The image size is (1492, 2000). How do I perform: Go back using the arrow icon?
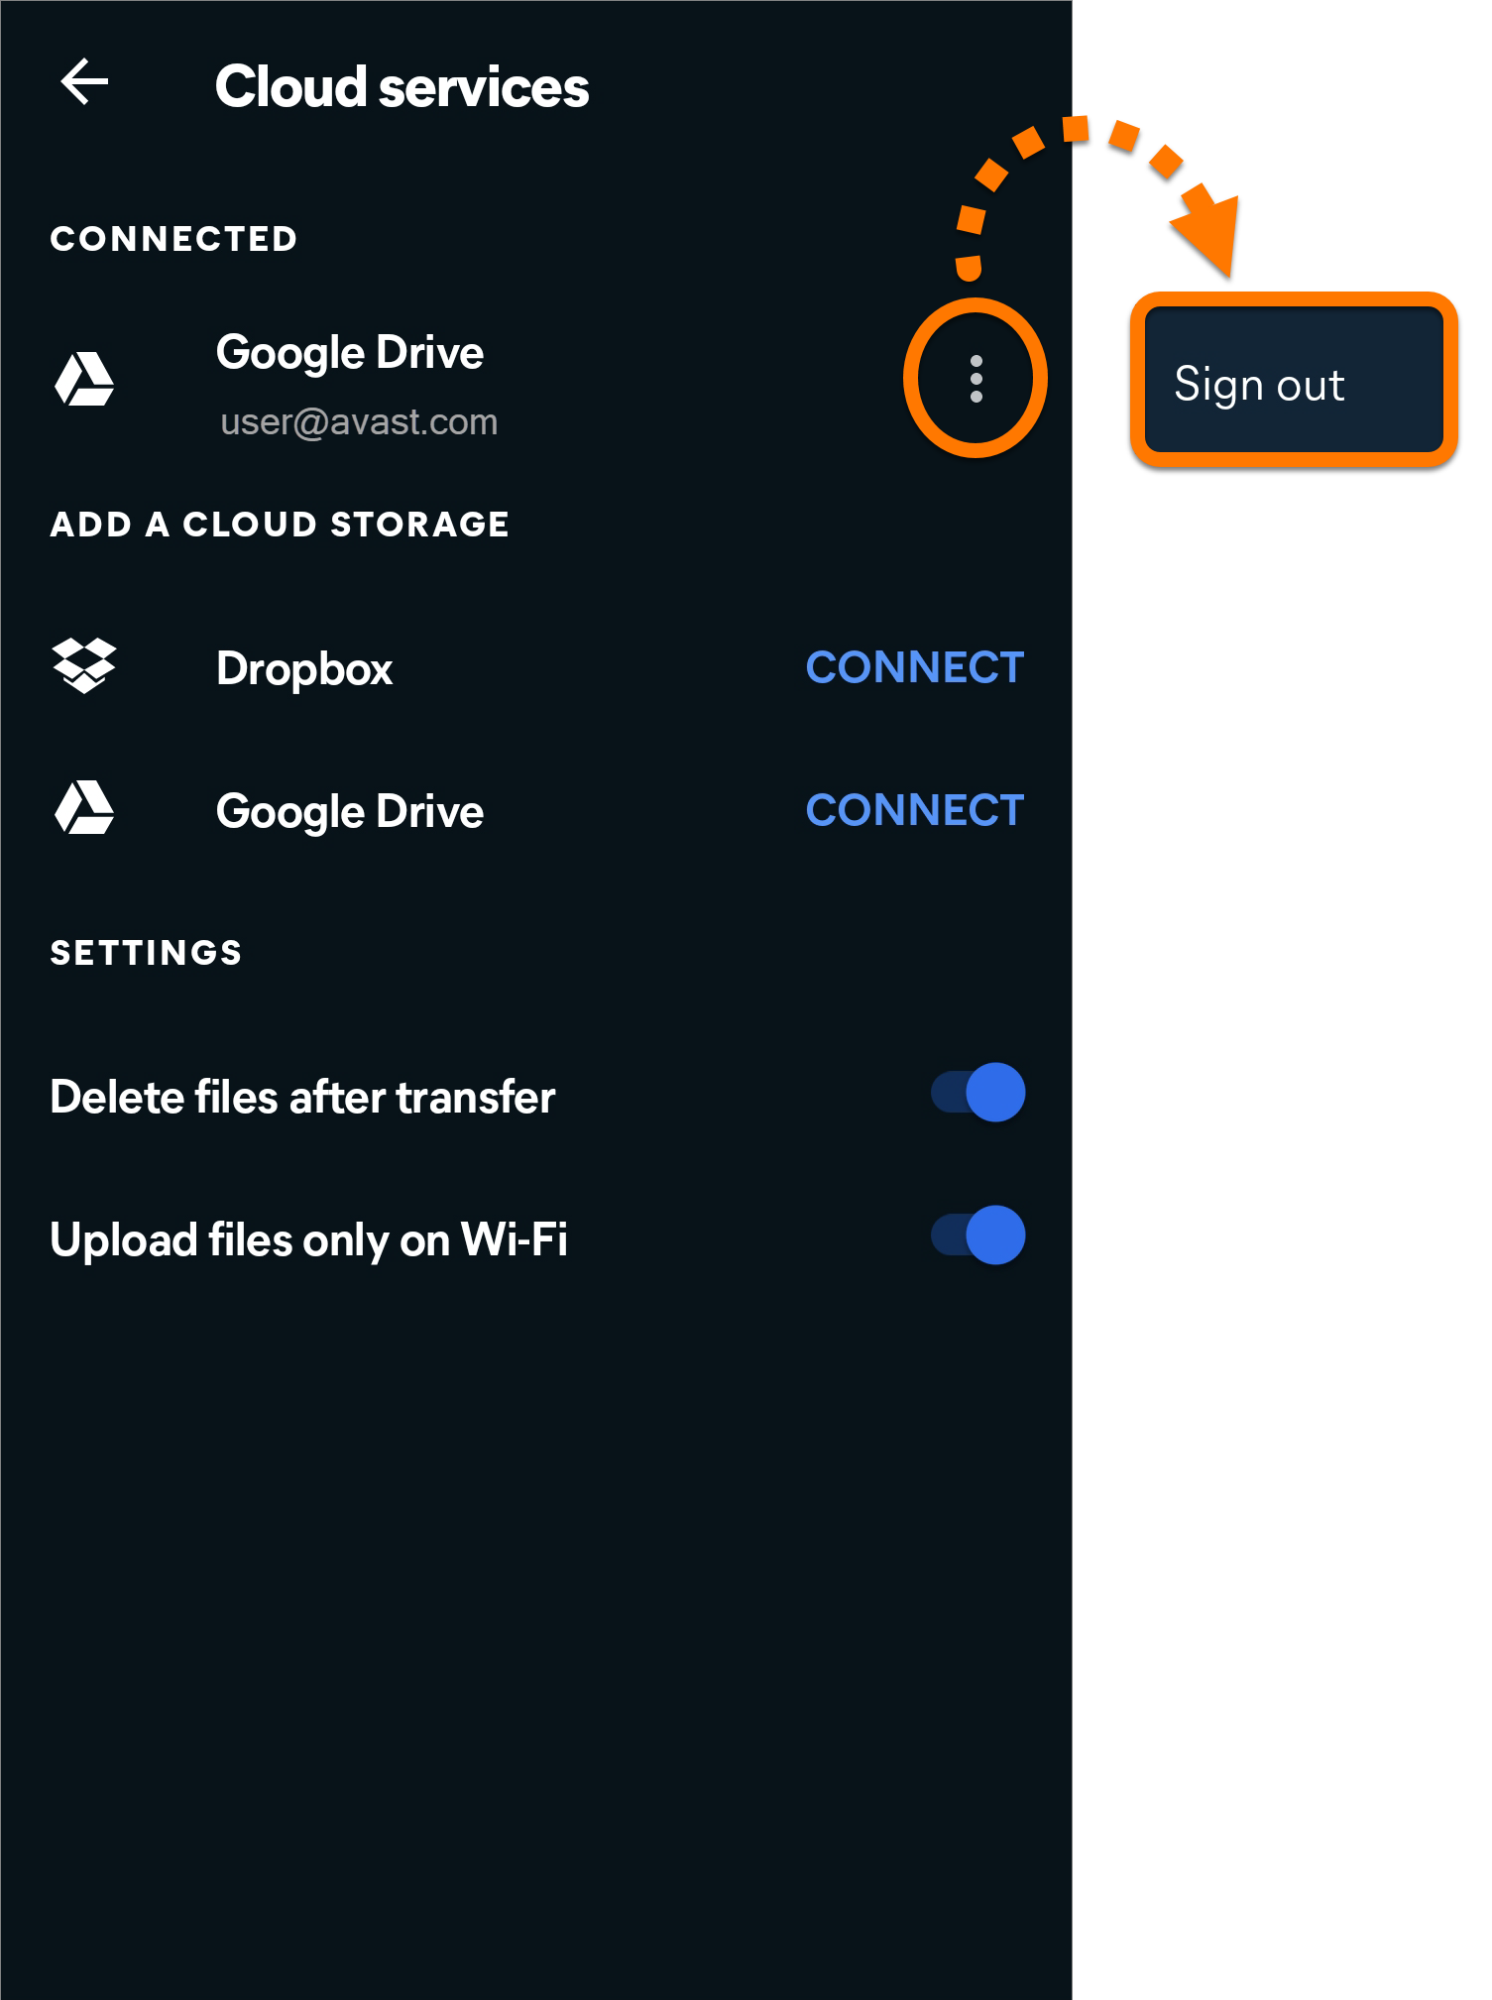(x=84, y=82)
